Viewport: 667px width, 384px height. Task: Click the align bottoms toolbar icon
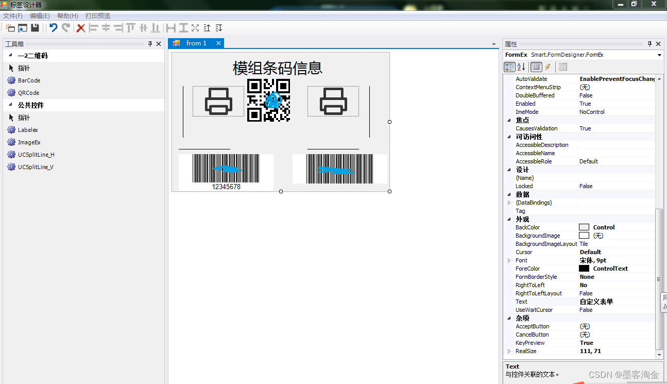click(x=156, y=28)
